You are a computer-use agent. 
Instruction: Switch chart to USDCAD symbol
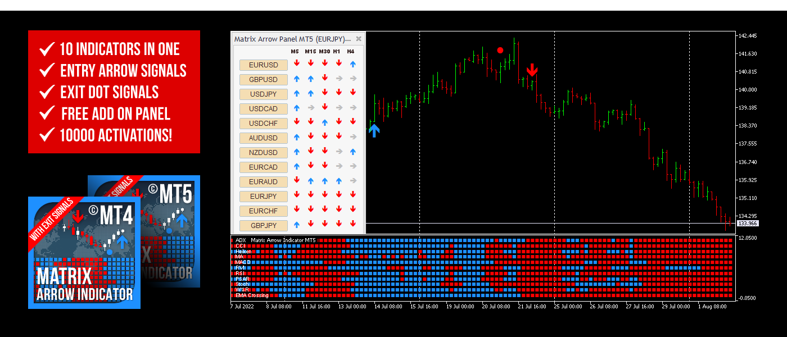[264, 108]
